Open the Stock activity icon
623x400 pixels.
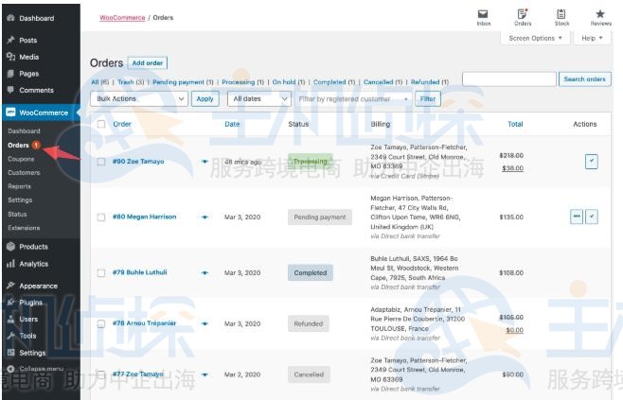(561, 16)
